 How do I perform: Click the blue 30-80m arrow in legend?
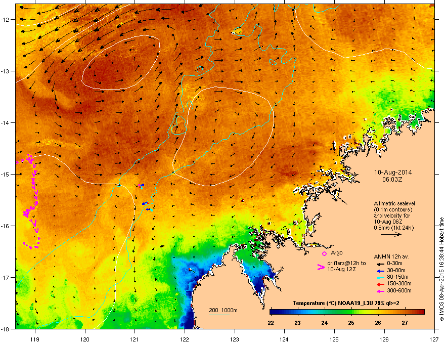click(381, 271)
